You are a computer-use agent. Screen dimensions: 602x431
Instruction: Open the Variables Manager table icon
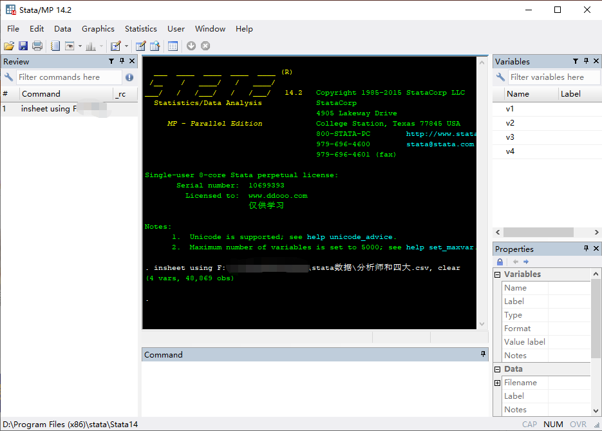pos(173,46)
